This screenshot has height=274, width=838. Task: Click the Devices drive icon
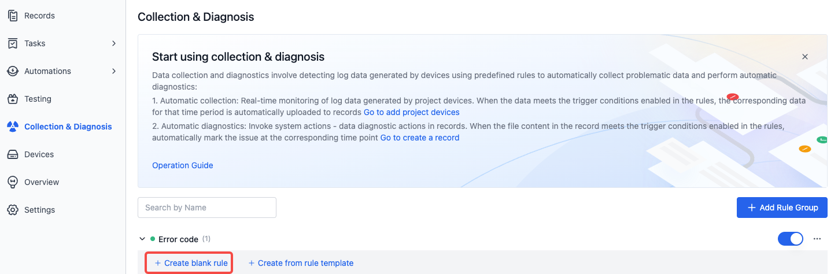point(13,154)
